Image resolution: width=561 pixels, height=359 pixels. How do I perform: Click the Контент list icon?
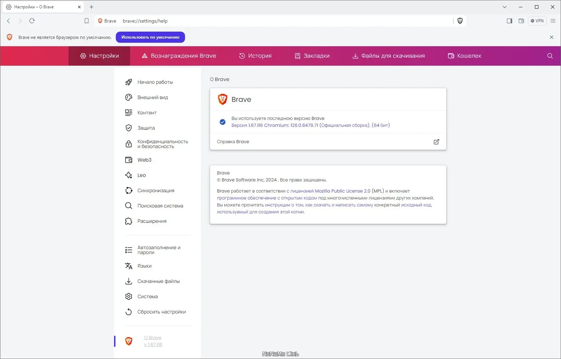pos(129,113)
